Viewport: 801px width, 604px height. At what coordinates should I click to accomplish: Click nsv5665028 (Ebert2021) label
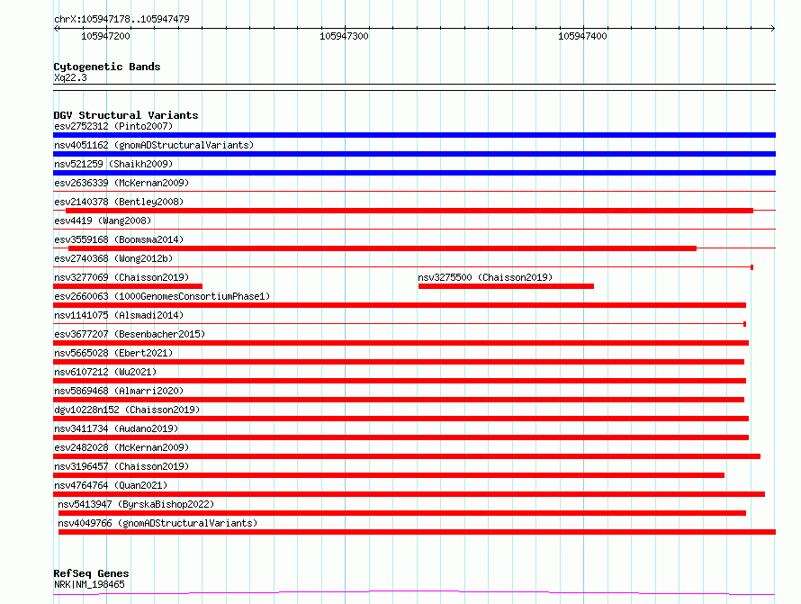[113, 353]
